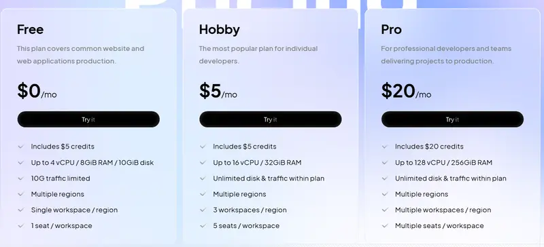
Task: Click checkmark next to Up to 16 vCPU / 32GiB RAM
Action: pos(203,162)
